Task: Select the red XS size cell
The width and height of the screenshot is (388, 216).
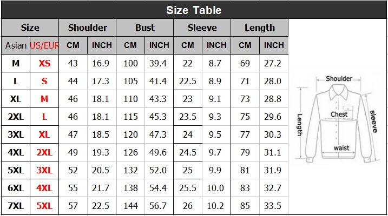Action: tap(44, 63)
